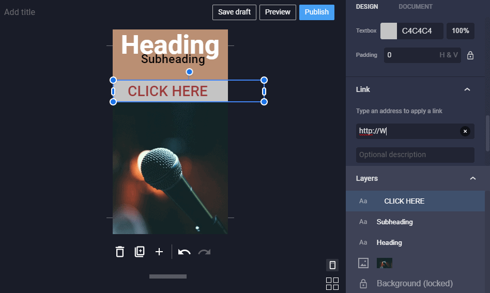Delete page using trash icon

click(120, 252)
